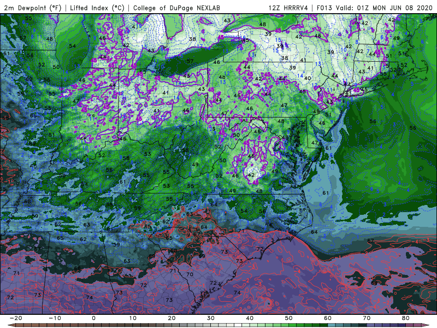
Task: Pick the white swatch on the color bar
Action: [238, 325]
